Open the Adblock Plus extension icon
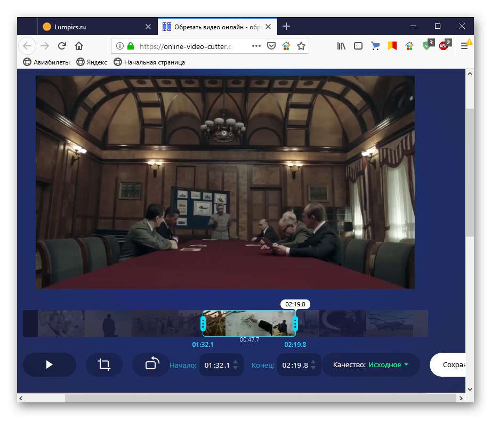This screenshot has height=422, width=491. tap(445, 45)
